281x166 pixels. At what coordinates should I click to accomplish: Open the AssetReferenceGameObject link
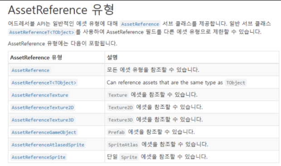coord(44,132)
